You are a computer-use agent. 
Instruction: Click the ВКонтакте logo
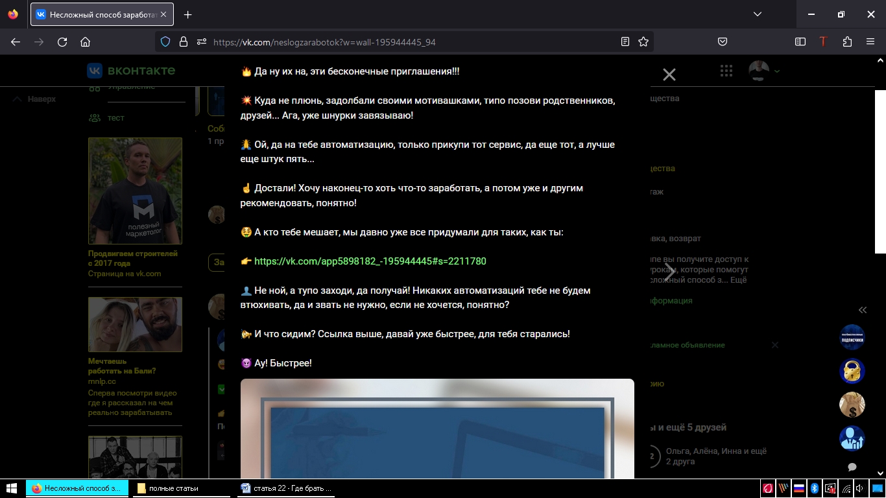(x=131, y=71)
